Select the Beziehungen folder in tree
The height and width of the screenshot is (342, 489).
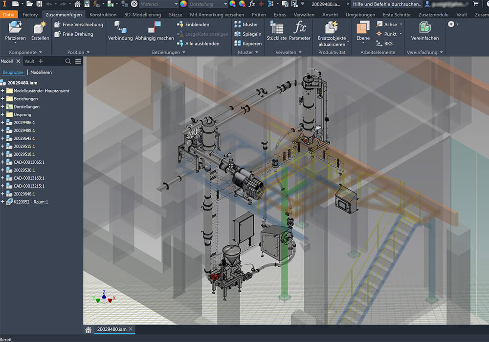tap(22, 99)
